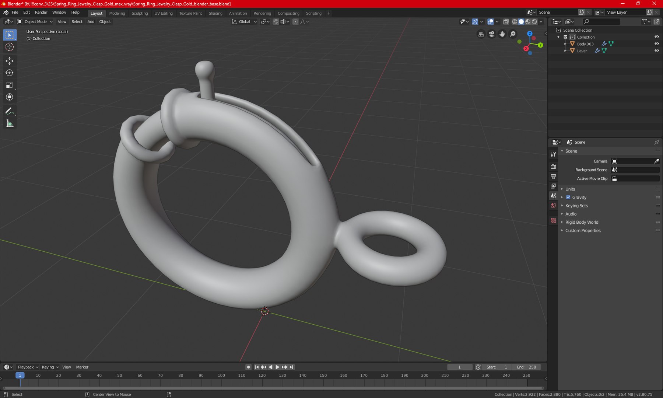Select the Lever object in outliner
Image resolution: width=663 pixels, height=398 pixels.
[582, 51]
